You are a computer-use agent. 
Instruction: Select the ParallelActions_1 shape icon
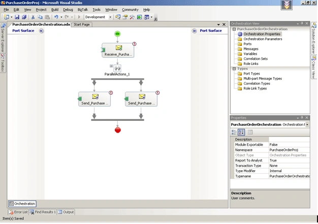click(x=117, y=68)
